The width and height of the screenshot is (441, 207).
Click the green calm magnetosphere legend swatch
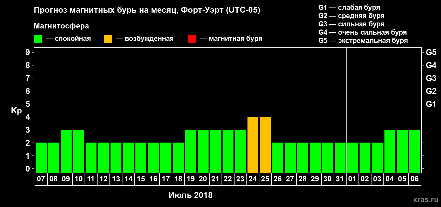[38, 39]
